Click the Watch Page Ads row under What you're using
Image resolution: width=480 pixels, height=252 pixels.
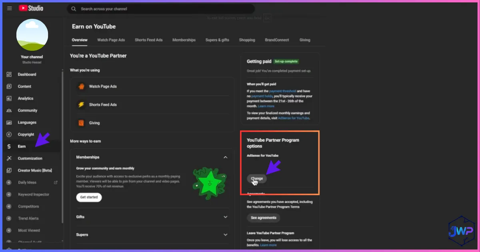[152, 86]
